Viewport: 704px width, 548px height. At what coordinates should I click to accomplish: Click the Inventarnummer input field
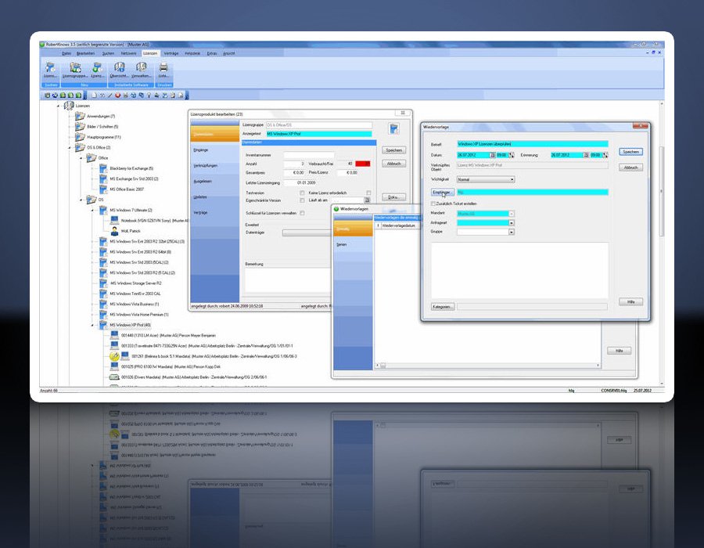tap(308, 155)
